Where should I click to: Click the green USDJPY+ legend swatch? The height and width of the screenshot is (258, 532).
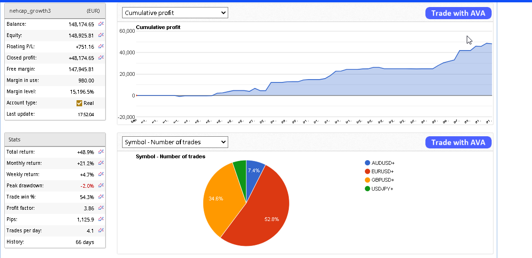367,189
